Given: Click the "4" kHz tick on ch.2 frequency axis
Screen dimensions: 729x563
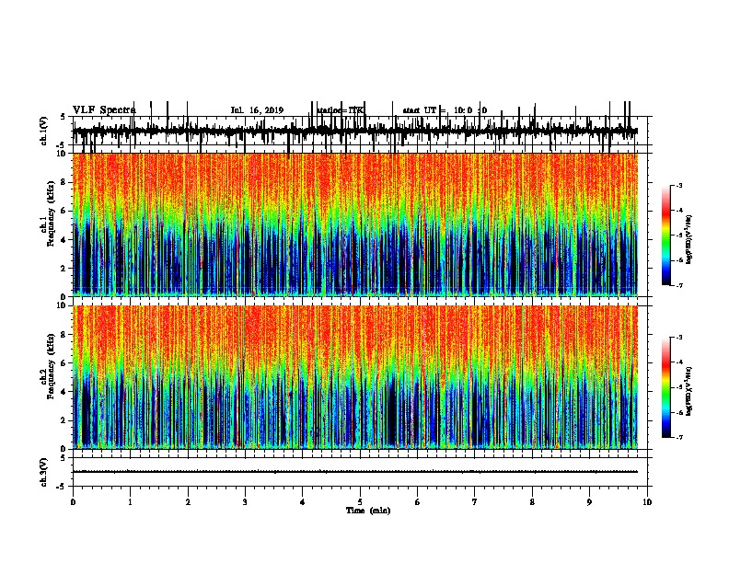Looking at the screenshot, I should pos(64,392).
